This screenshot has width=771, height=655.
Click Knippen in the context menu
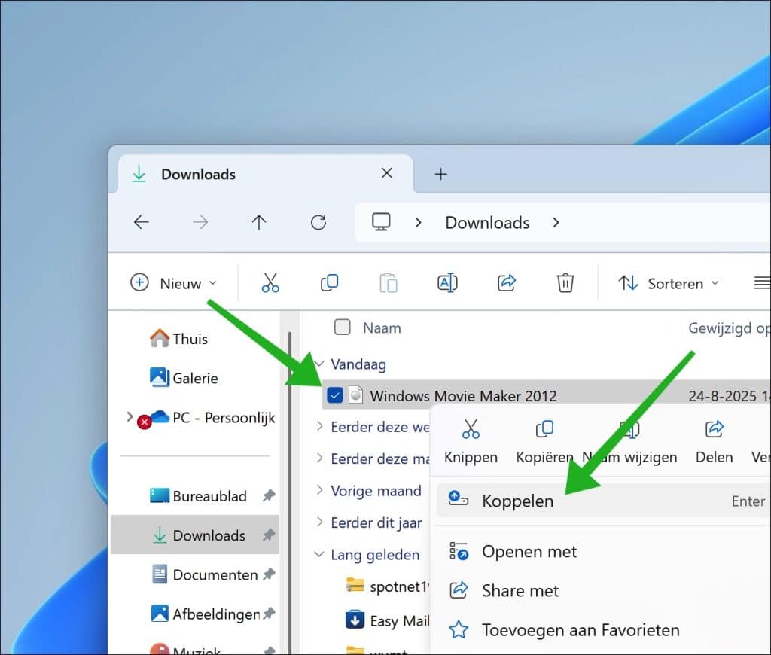pos(471,442)
